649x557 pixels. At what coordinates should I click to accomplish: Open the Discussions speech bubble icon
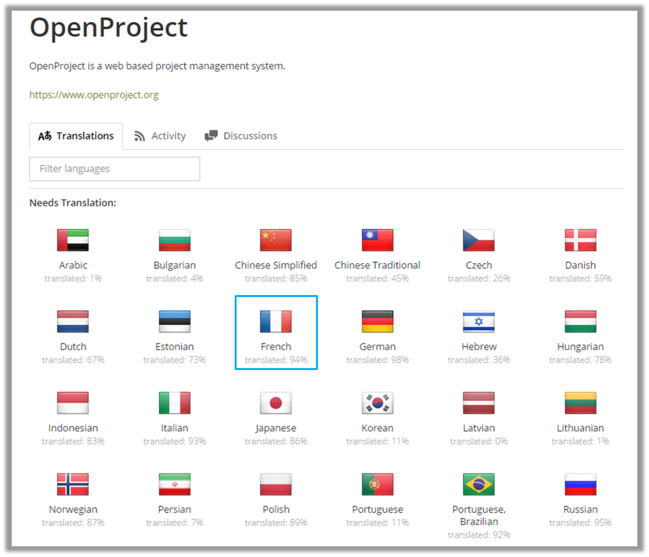point(211,135)
